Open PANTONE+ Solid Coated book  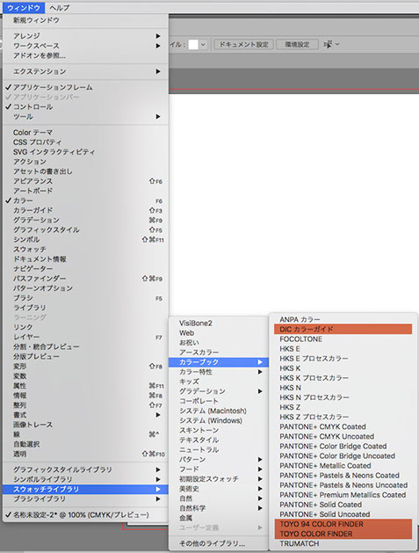[x=343, y=505]
